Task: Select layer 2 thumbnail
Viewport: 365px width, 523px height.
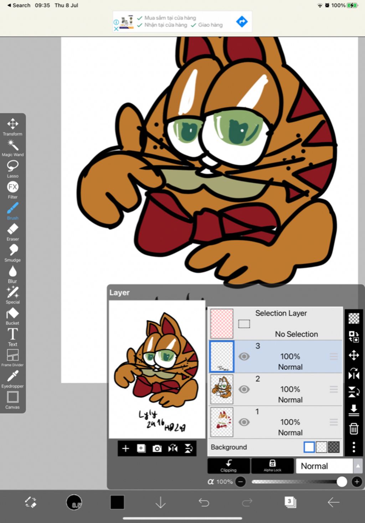Action: [x=222, y=389]
